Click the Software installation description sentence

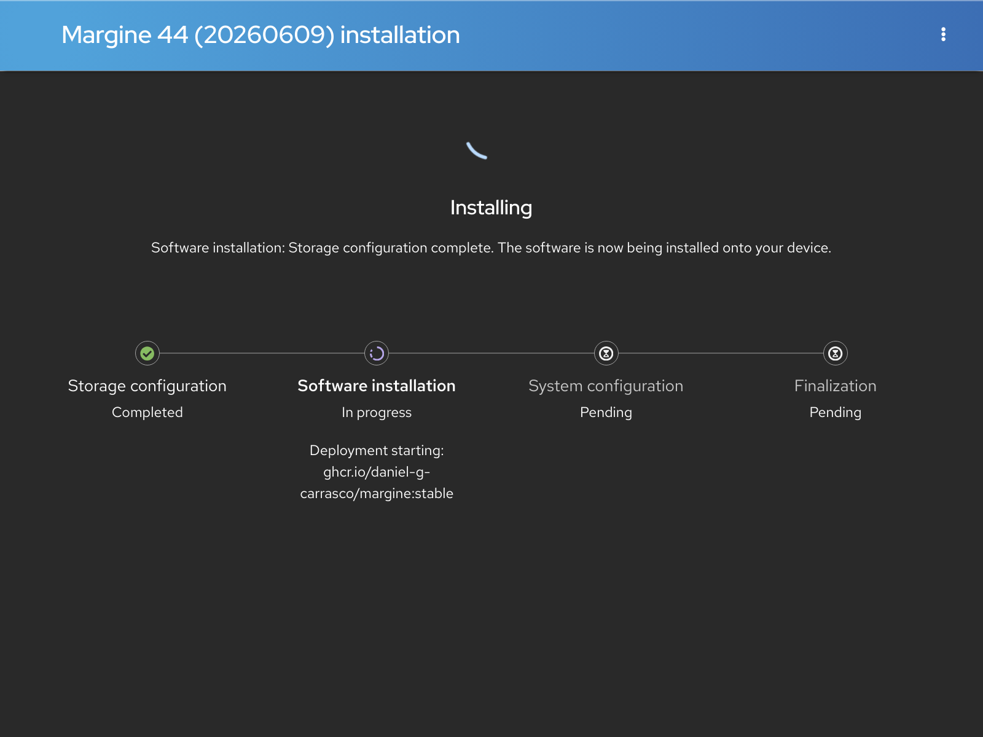coord(491,248)
